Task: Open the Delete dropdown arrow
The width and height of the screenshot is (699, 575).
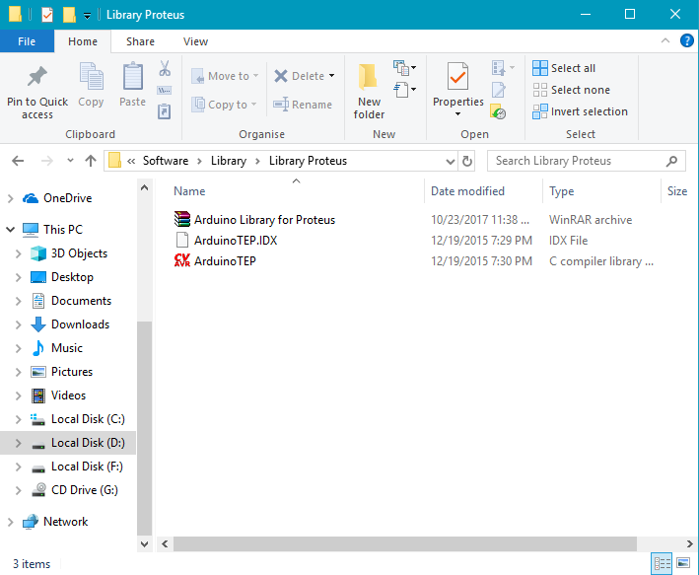Action: click(x=331, y=76)
